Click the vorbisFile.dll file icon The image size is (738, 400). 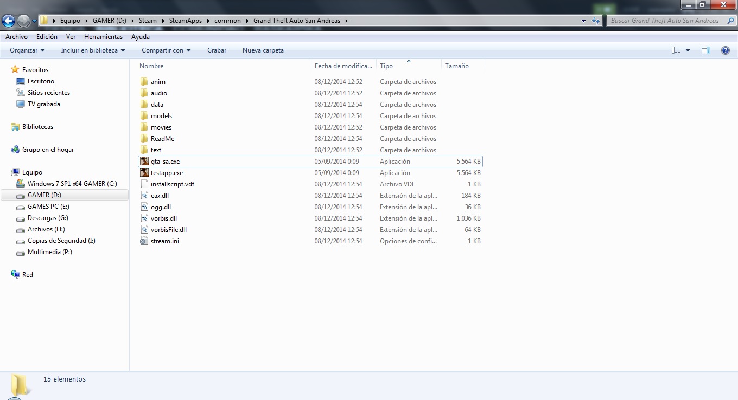pyautogui.click(x=144, y=230)
